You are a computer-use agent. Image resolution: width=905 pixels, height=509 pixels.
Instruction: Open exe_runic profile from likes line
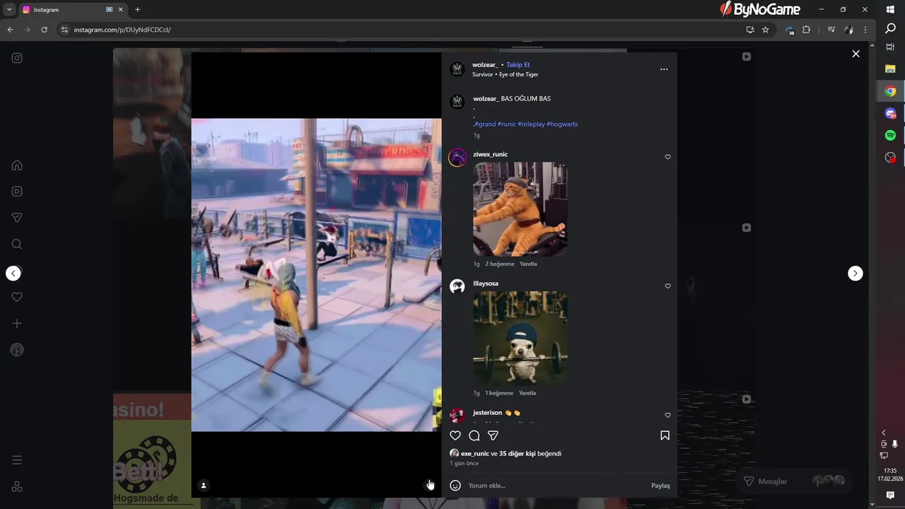(474, 454)
